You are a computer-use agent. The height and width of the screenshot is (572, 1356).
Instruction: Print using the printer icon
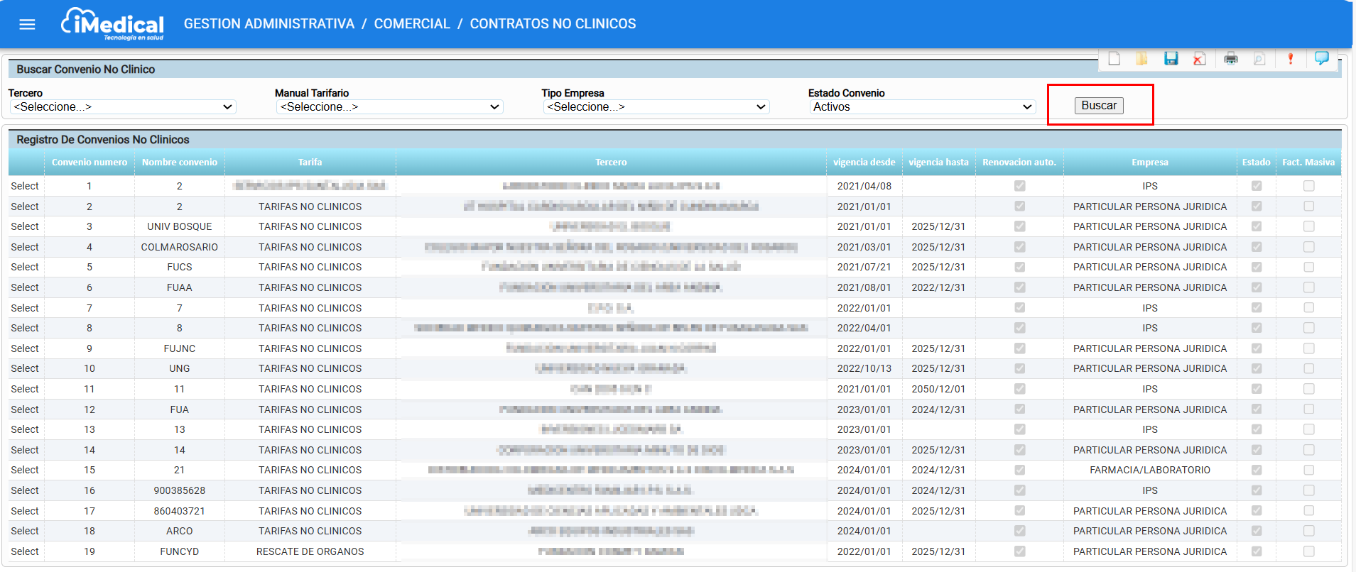point(1231,59)
